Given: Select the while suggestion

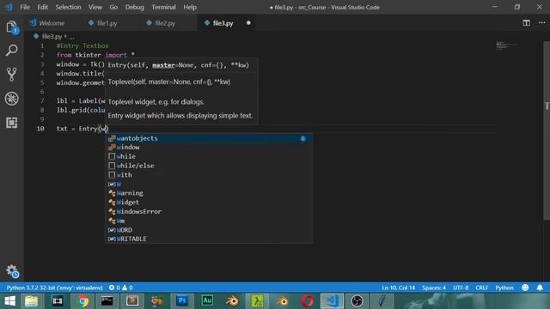Looking at the screenshot, I should coord(209,156).
